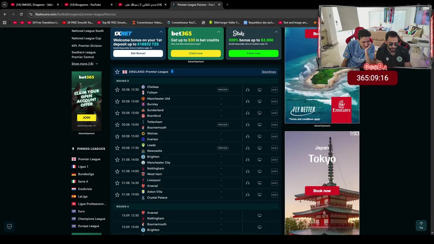Screen dimensions: 434x244
Task: Click headphones icon for Nottingham vs West Ham
Action: pos(248,171)
